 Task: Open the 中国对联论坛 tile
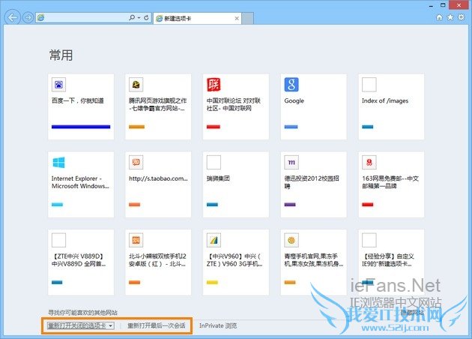(236, 106)
